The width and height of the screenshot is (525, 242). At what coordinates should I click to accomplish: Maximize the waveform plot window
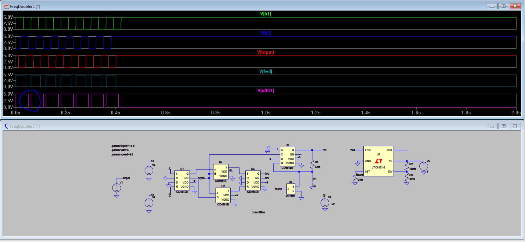(x=503, y=6)
